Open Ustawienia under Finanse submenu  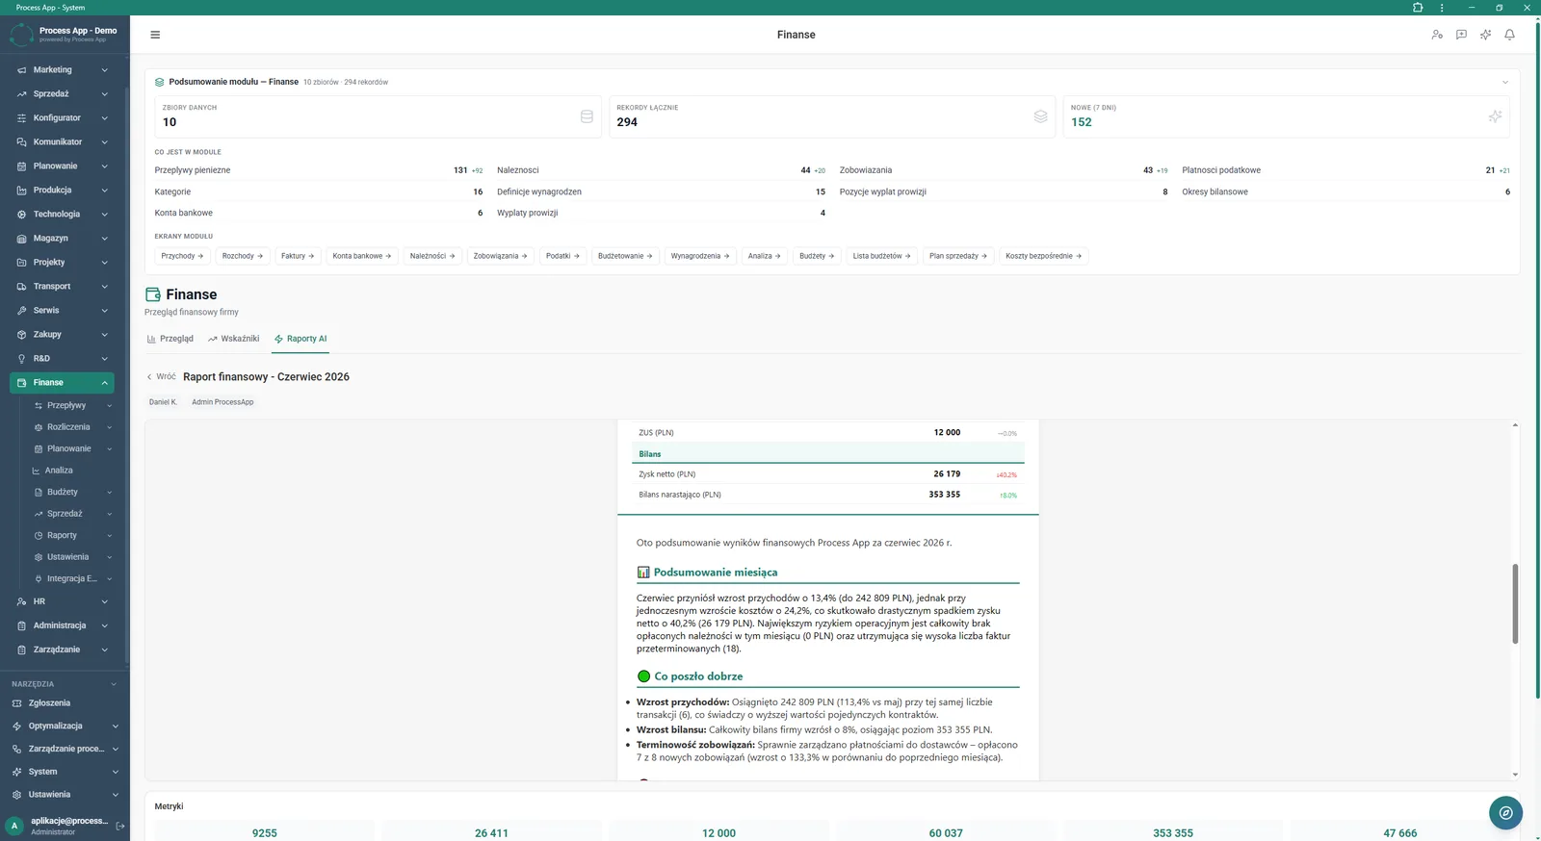67,557
